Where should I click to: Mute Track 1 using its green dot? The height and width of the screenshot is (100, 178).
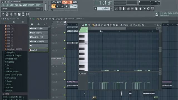pyautogui.click(x=65, y=33)
